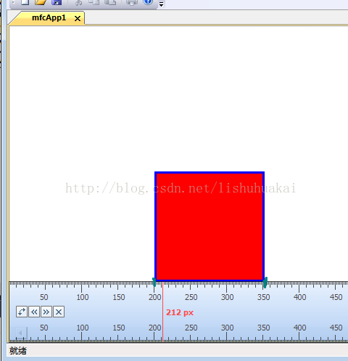This screenshot has height=361, width=348.
Task: Click the teal marker at the square's right edge
Action: (265, 283)
